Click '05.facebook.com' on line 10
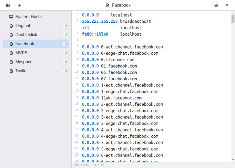The image size is (235, 168). [119, 72]
